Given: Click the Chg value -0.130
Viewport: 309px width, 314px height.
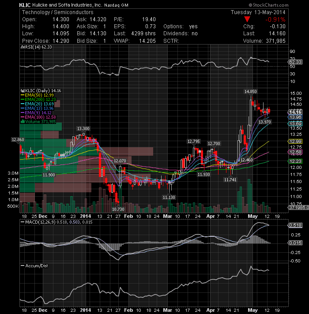Looking at the screenshot, I should pyautogui.click(x=278, y=26).
